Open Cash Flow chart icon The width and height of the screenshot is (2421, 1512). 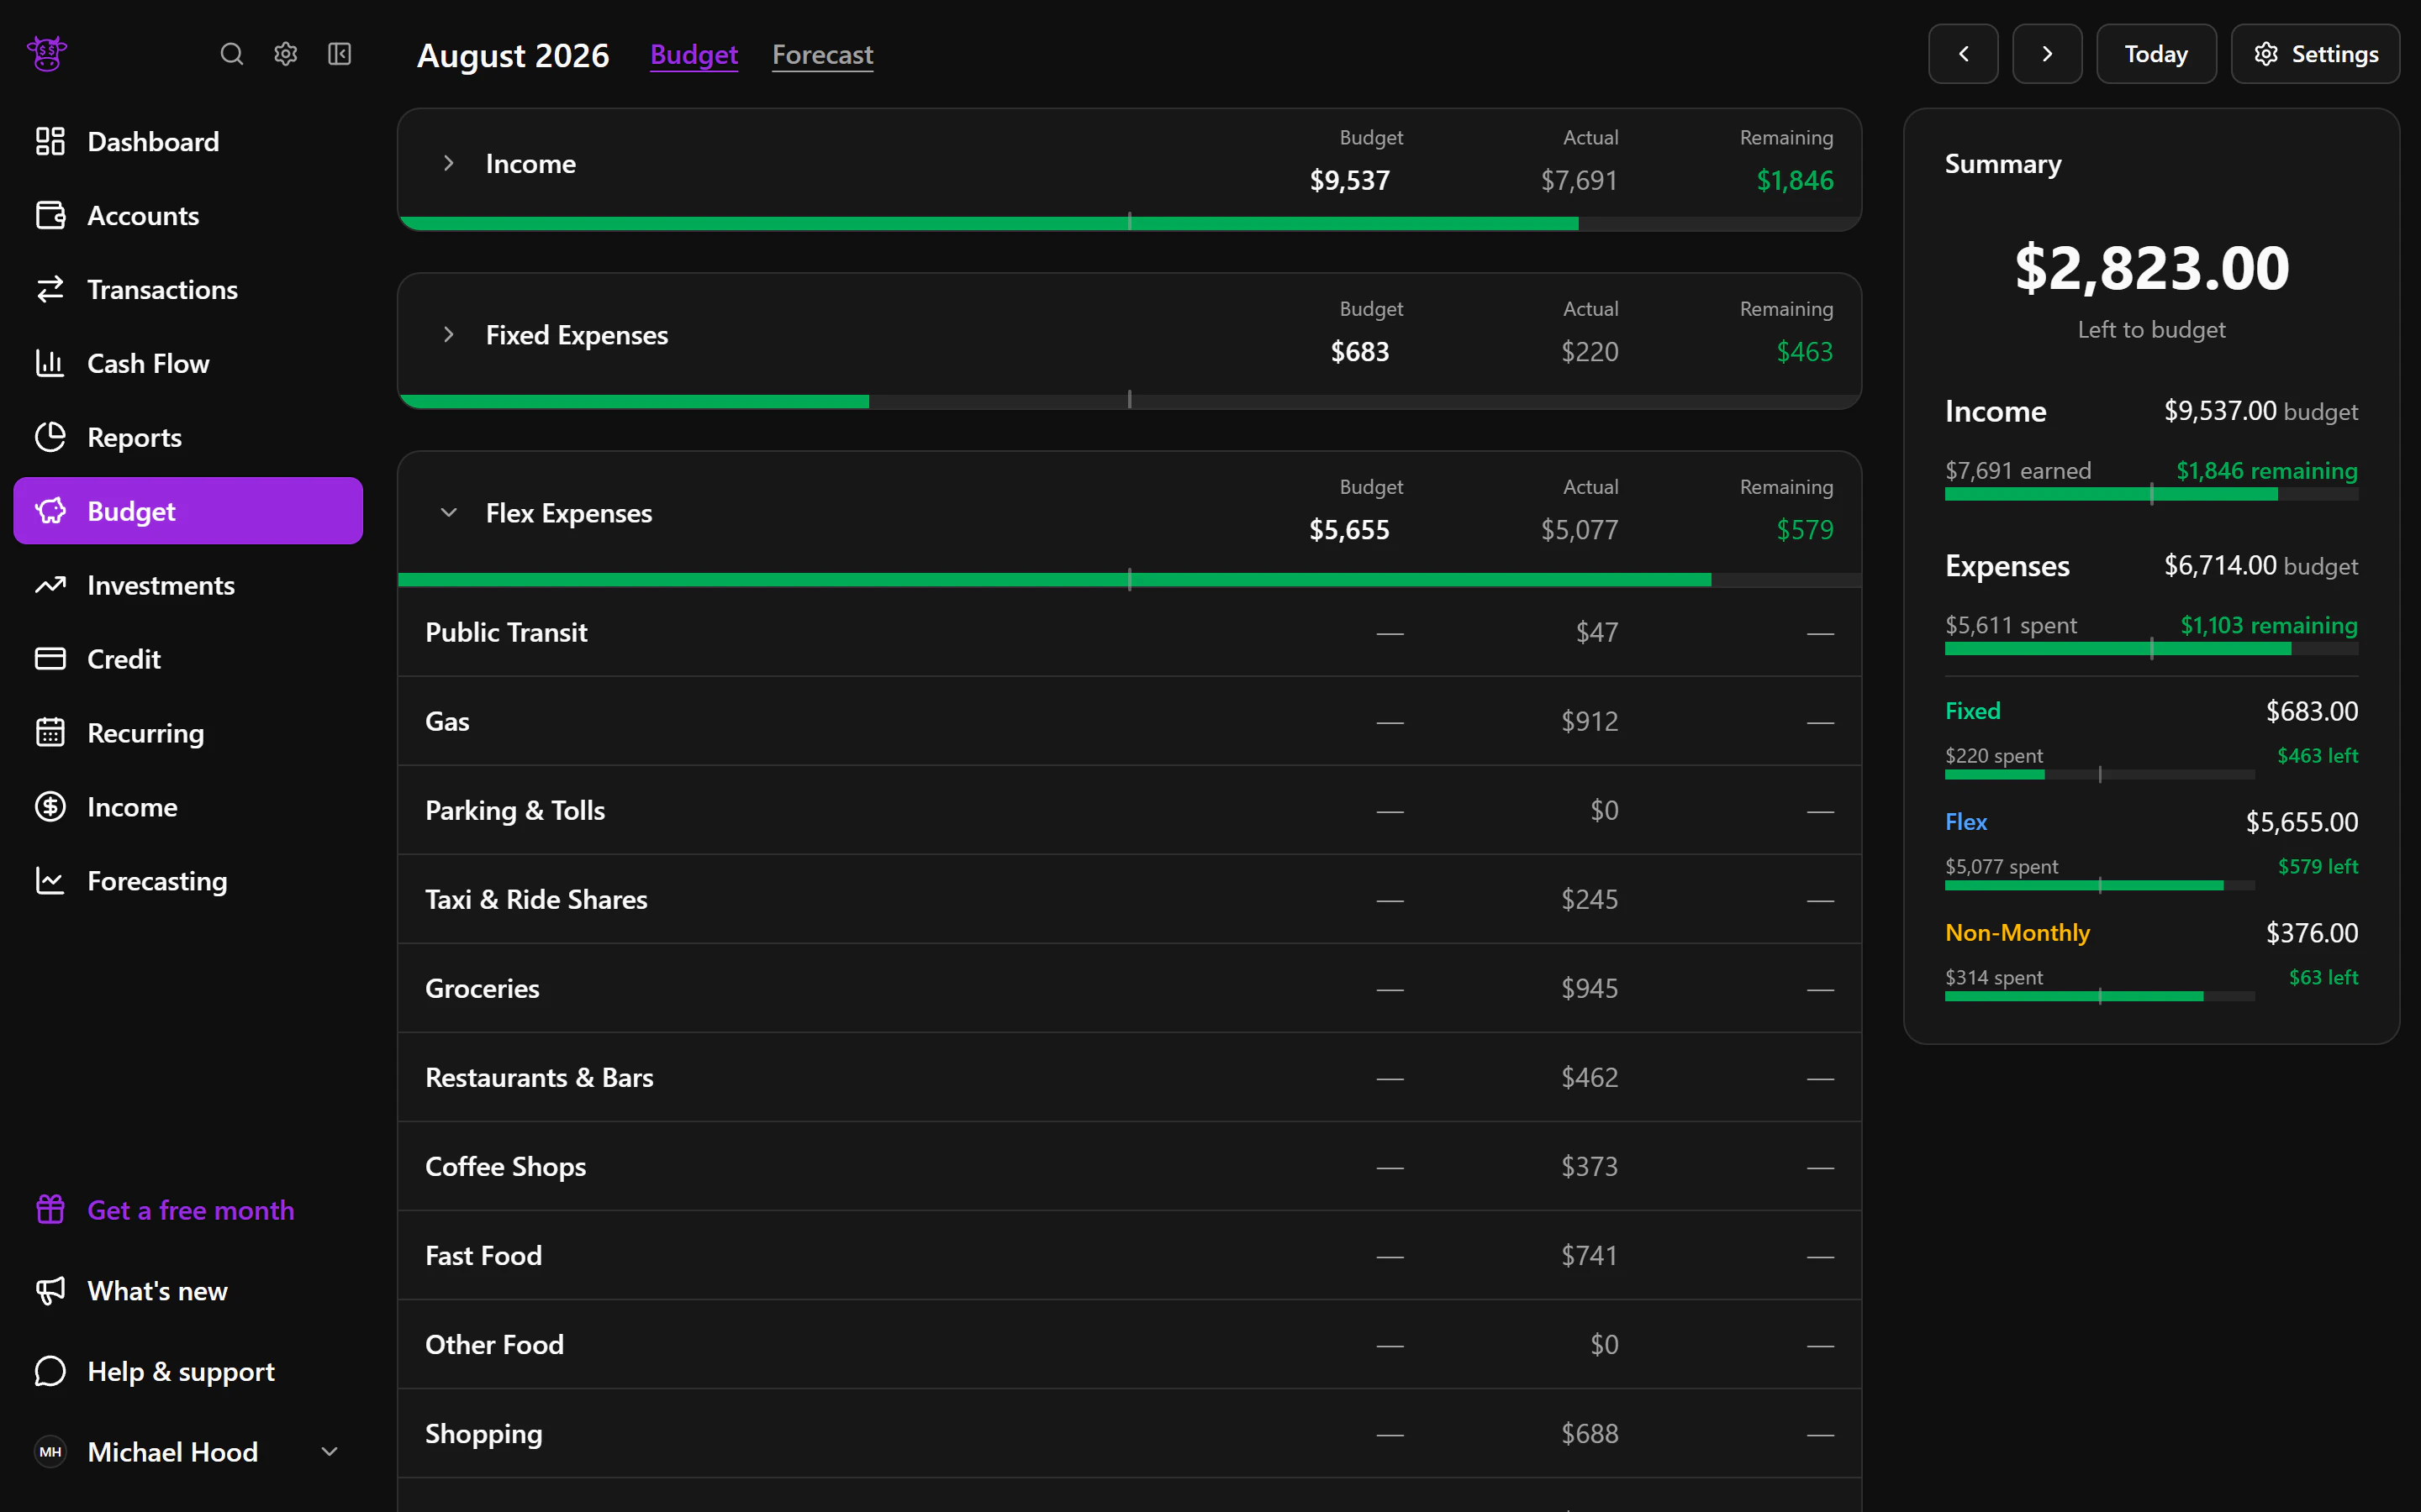click(x=50, y=363)
